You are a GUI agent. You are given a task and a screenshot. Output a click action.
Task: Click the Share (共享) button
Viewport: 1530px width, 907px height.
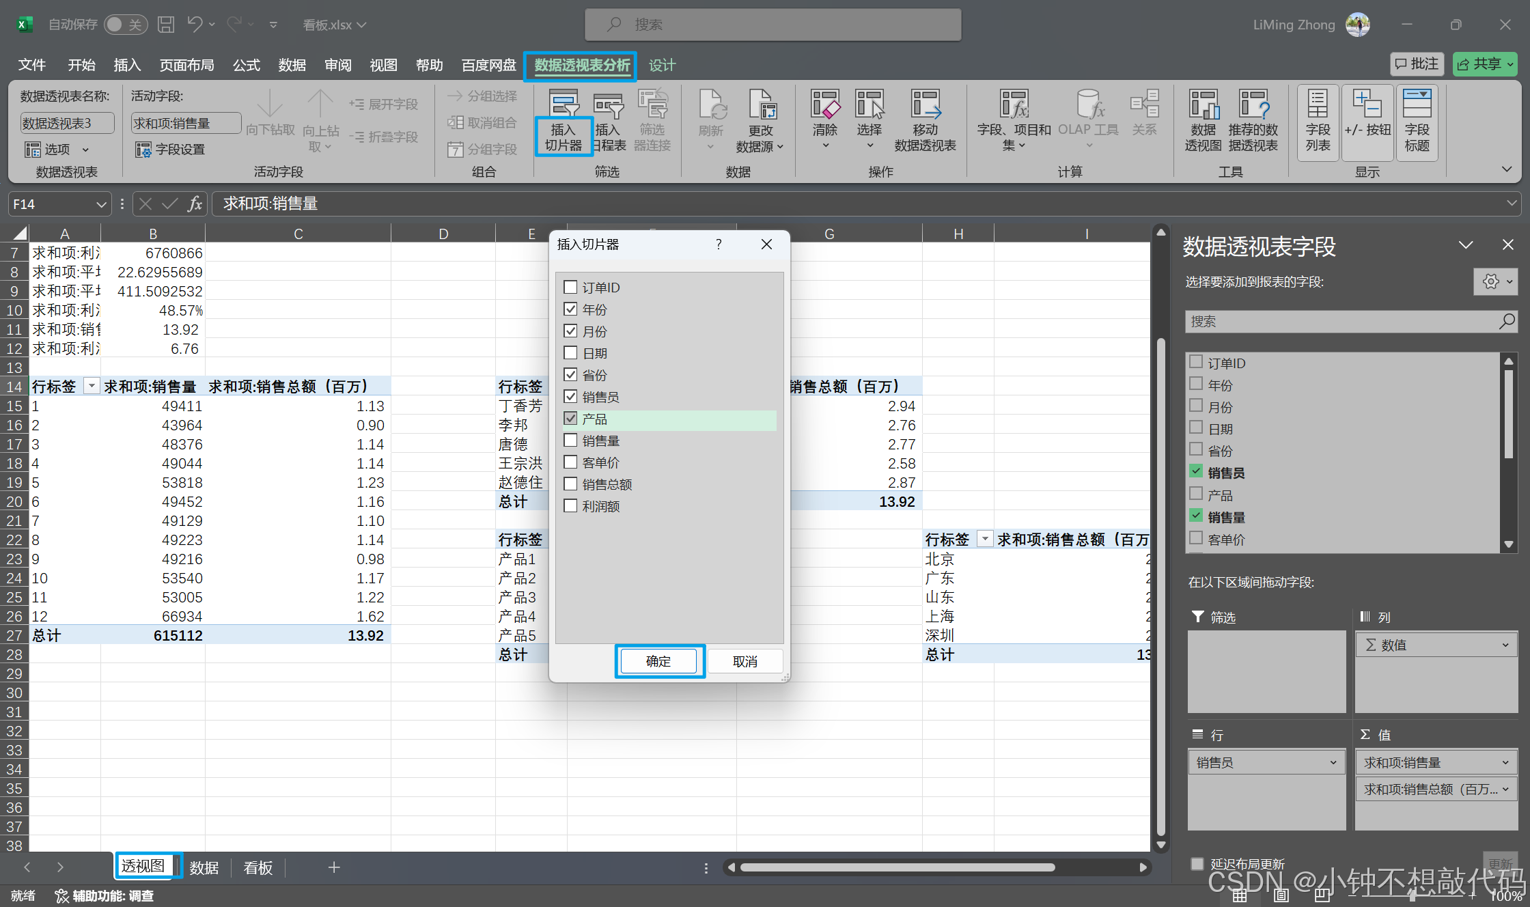tap(1484, 64)
